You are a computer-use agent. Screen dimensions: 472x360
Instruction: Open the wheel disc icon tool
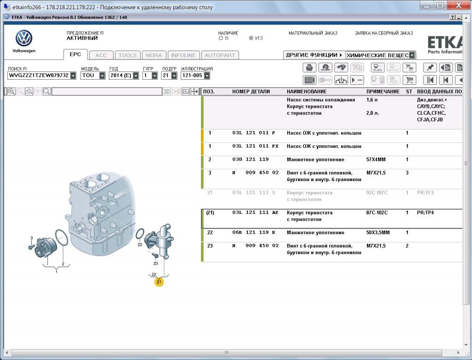(x=325, y=67)
